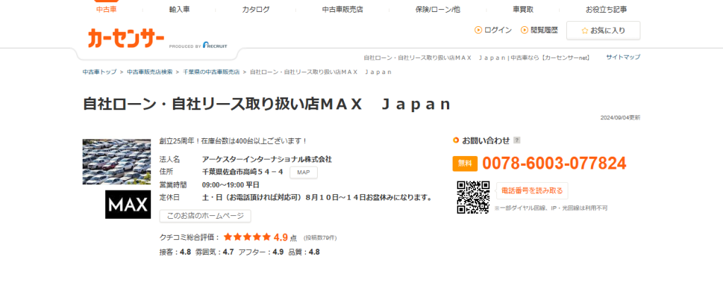Select the カタログ menu item
The width and height of the screenshot is (723, 295).
coord(256,9)
